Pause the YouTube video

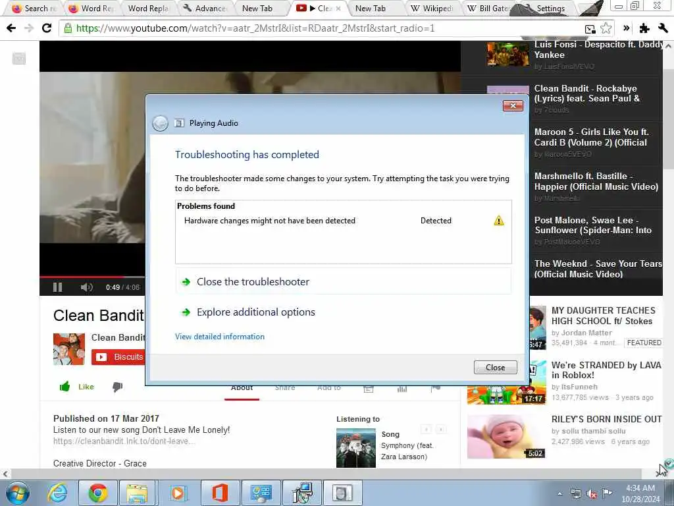(x=58, y=287)
